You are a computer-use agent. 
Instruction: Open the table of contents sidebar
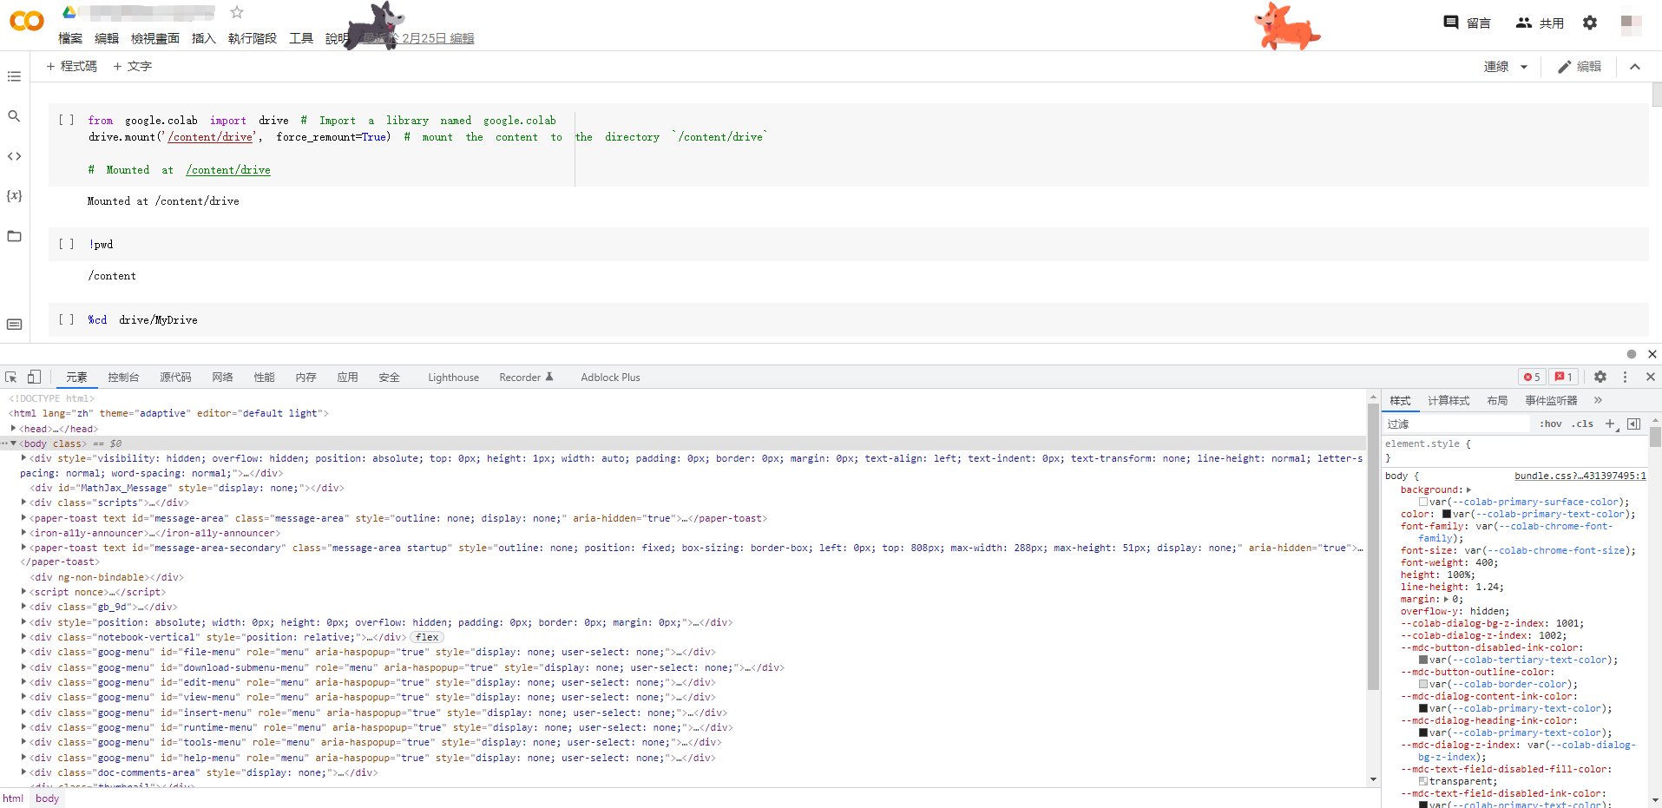[14, 76]
